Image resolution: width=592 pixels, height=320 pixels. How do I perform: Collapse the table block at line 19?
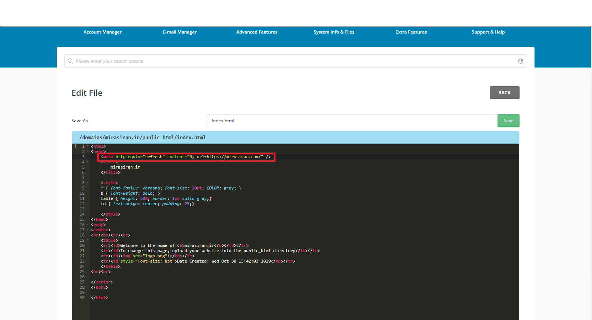[x=88, y=240]
